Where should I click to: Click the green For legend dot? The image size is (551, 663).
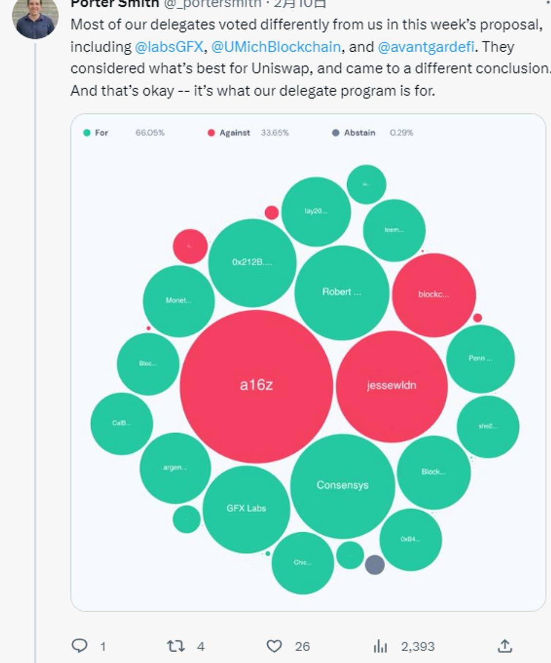tap(87, 133)
